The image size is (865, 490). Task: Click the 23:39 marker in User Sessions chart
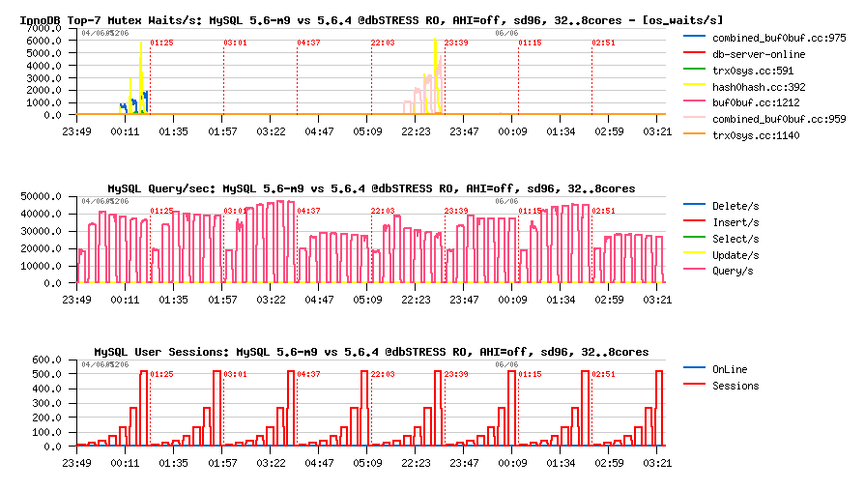(x=456, y=374)
